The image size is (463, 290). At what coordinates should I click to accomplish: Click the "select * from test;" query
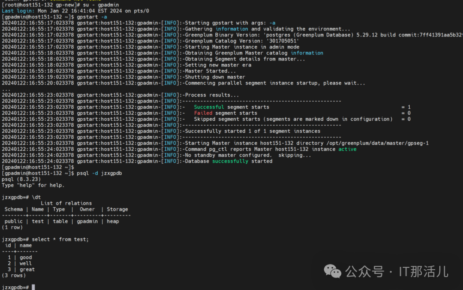click(x=60, y=239)
